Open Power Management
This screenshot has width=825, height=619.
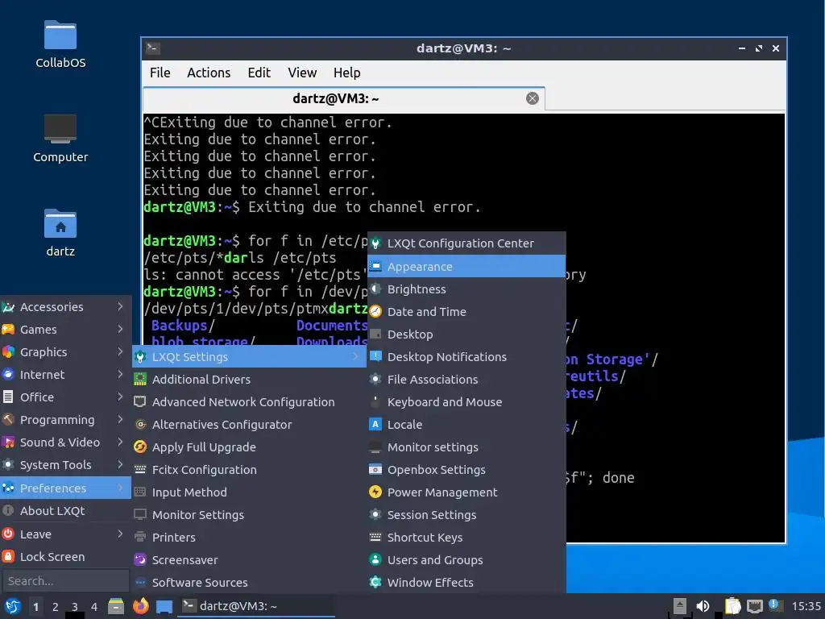coord(466,492)
